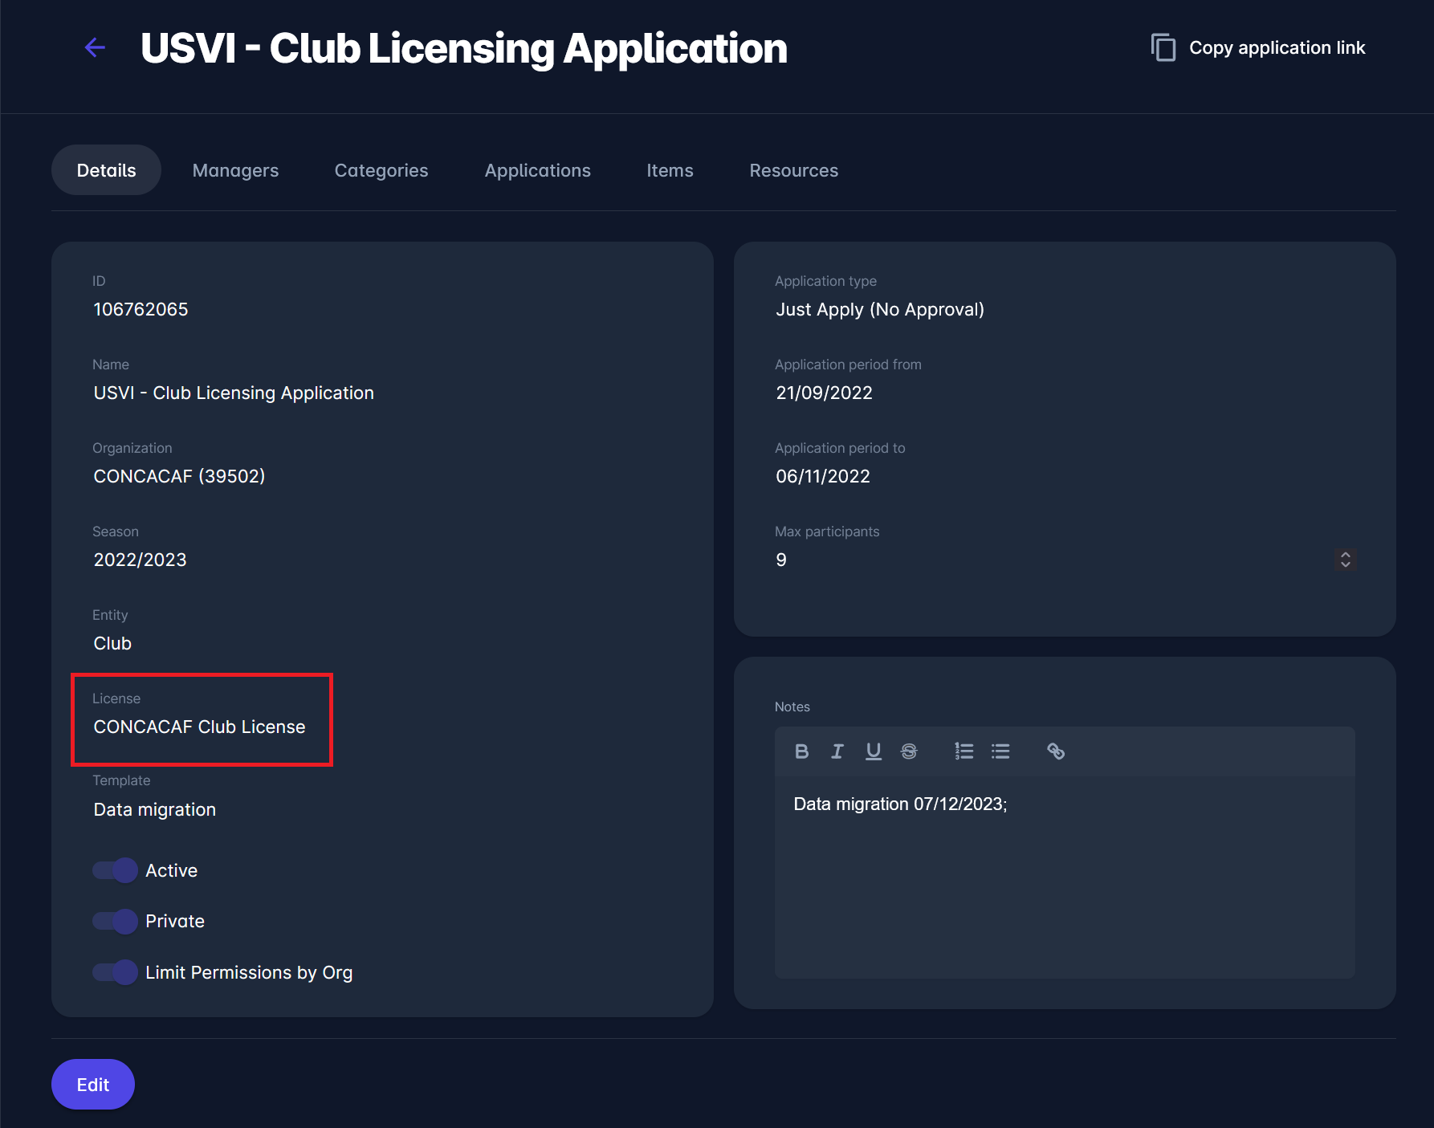Click inside the Notes text area
The width and height of the screenshot is (1434, 1128).
tap(1064, 883)
